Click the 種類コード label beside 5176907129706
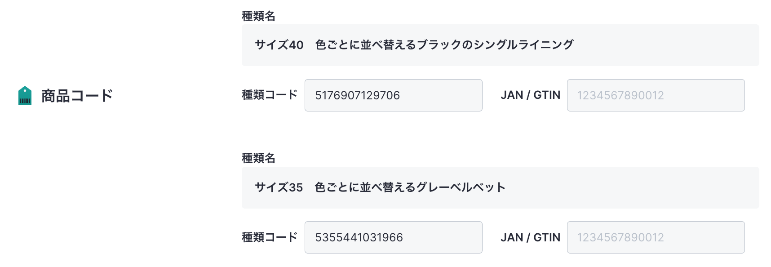The image size is (771, 267). pos(270,95)
